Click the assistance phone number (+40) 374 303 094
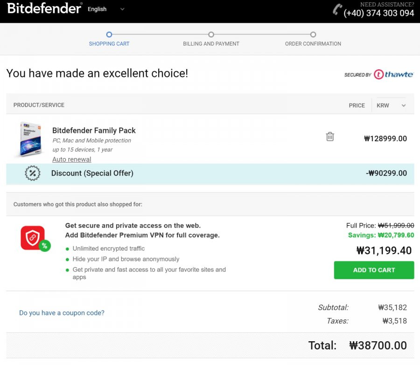 [379, 13]
